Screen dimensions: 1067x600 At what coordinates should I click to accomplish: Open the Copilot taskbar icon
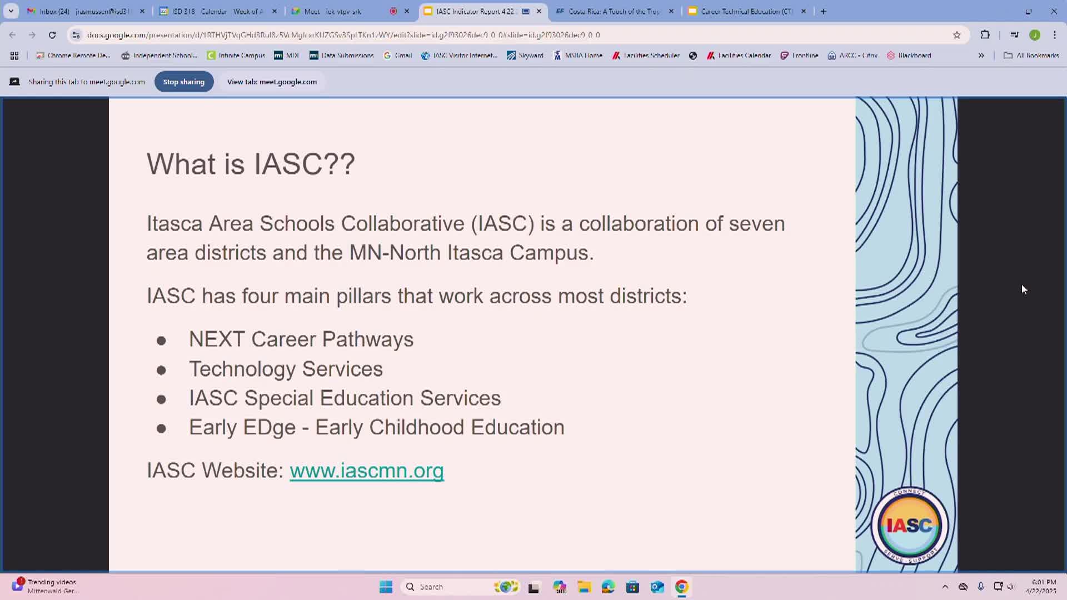click(x=560, y=587)
